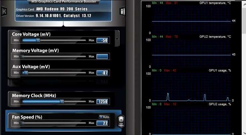
Task: Click the GPU1 usage Max : 42 reading
Action: (170, 70)
